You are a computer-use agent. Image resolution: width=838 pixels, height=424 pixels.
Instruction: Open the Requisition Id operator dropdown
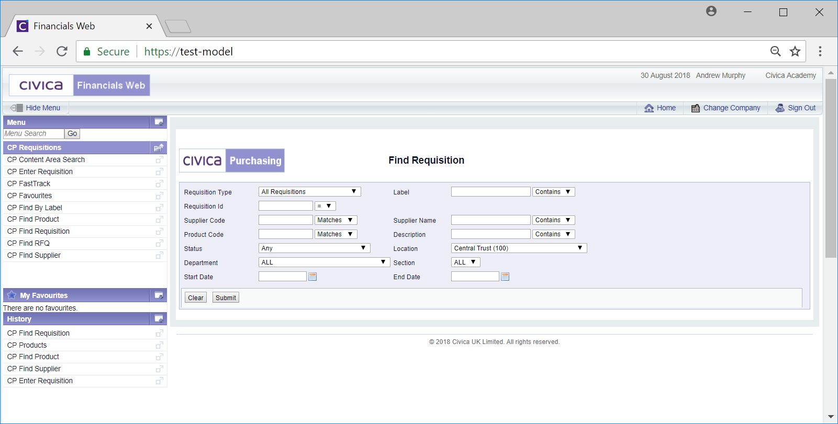point(325,206)
